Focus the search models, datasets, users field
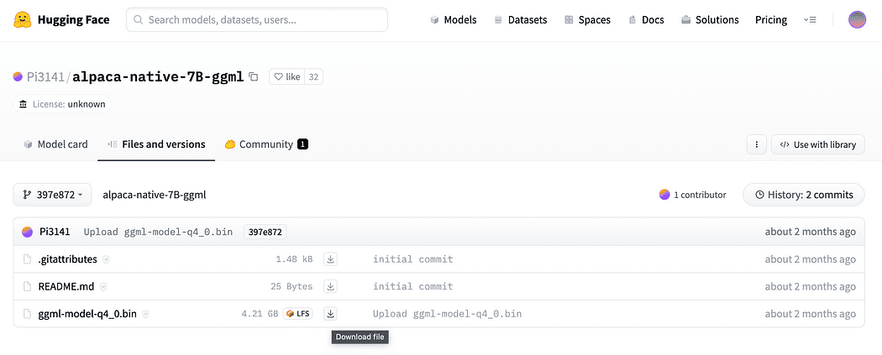Screen dimensions: 882x355 tap(257, 19)
